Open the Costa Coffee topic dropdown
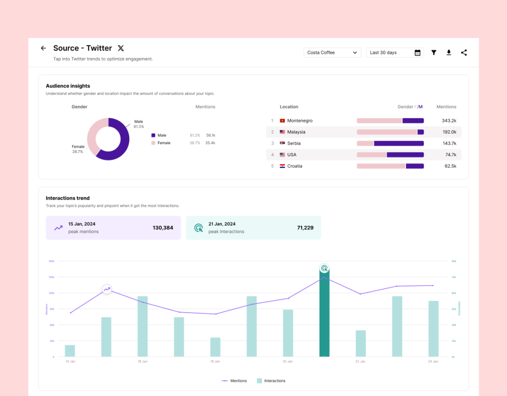507x396 pixels. [x=332, y=52]
